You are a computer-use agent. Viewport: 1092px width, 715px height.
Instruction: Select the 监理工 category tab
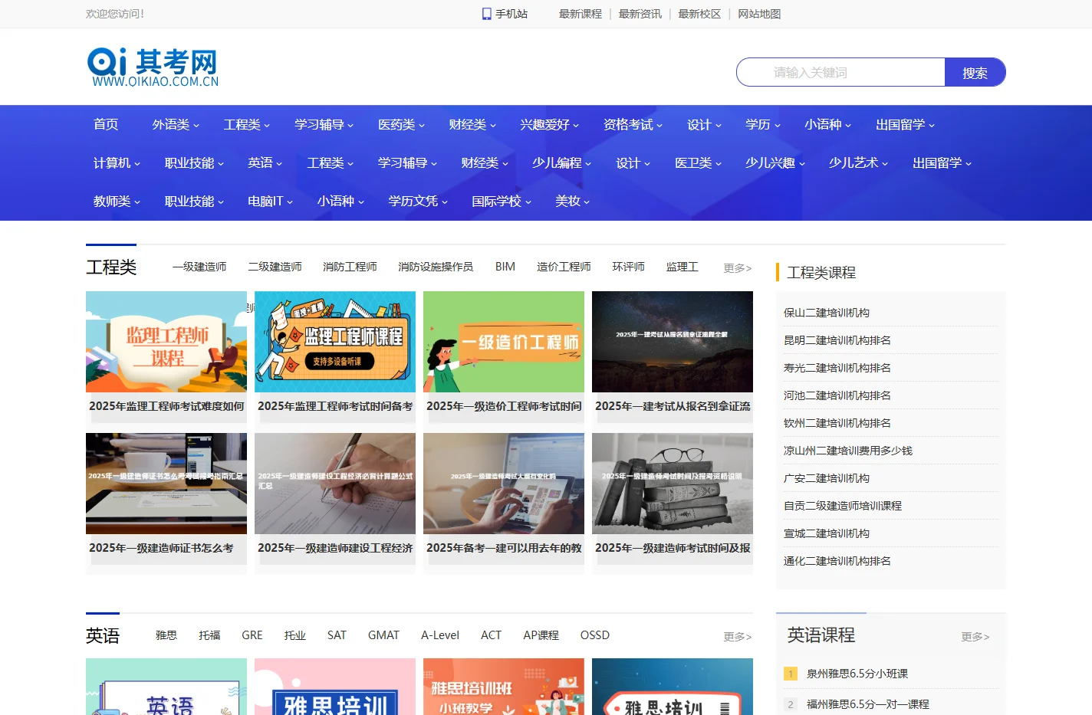tap(682, 267)
